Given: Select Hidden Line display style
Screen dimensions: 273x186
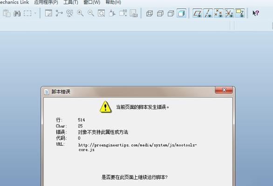Looking at the screenshot, I should [160, 13].
